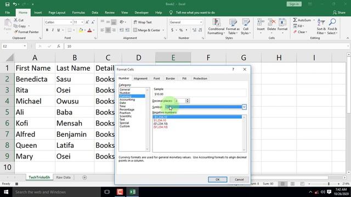Choose red ($1,234.10) negative number format
The image size is (351, 197).
click(x=161, y=127)
